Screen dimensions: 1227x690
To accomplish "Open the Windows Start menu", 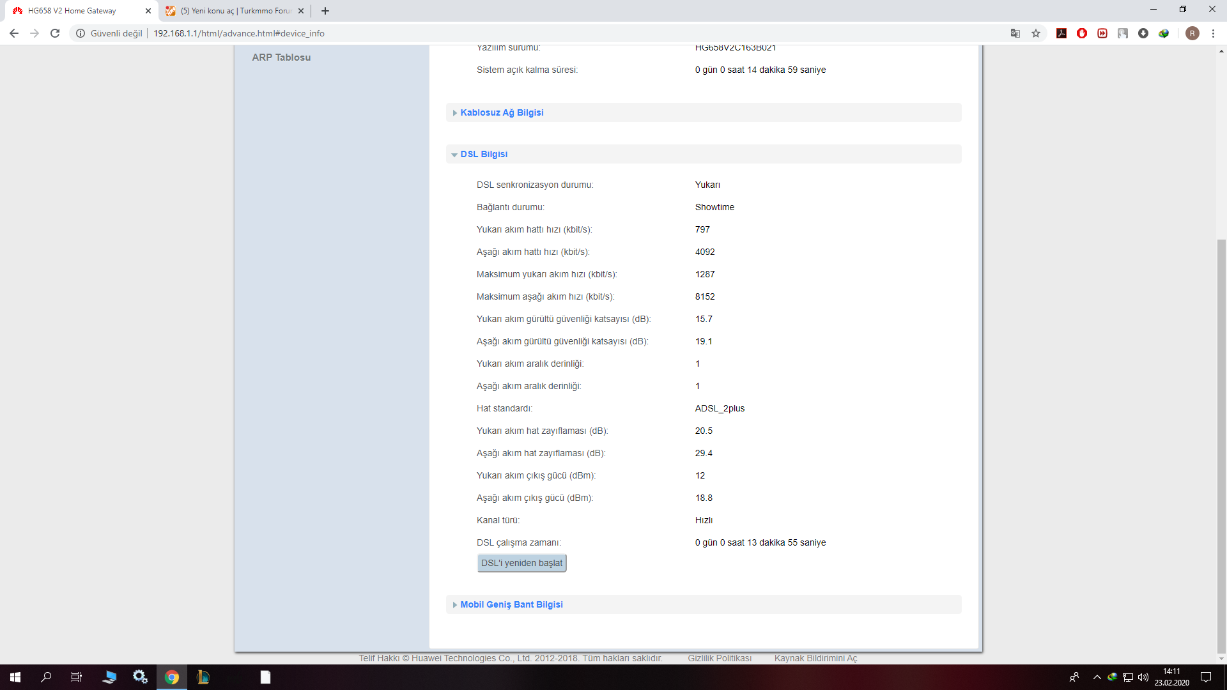I will 15,677.
